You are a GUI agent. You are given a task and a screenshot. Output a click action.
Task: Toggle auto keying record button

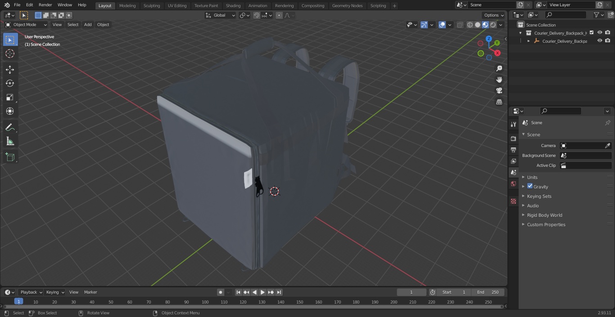pos(221,292)
